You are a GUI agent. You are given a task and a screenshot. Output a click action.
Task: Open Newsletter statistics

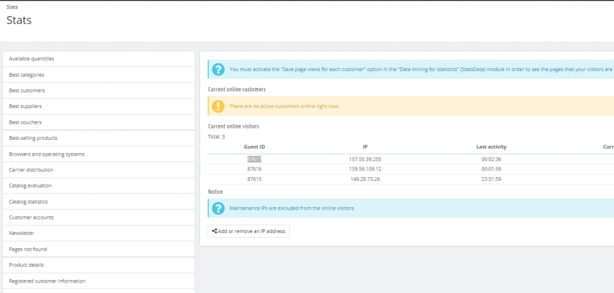click(99, 233)
